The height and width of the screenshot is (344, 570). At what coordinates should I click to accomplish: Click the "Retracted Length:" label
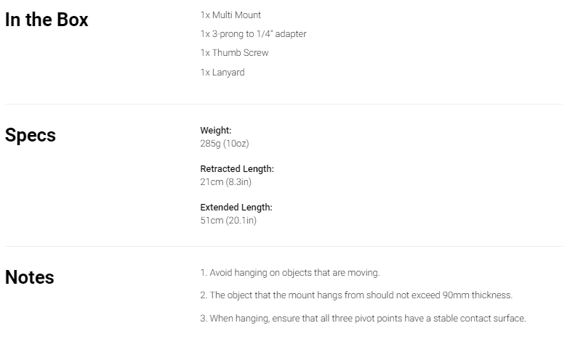(237, 168)
